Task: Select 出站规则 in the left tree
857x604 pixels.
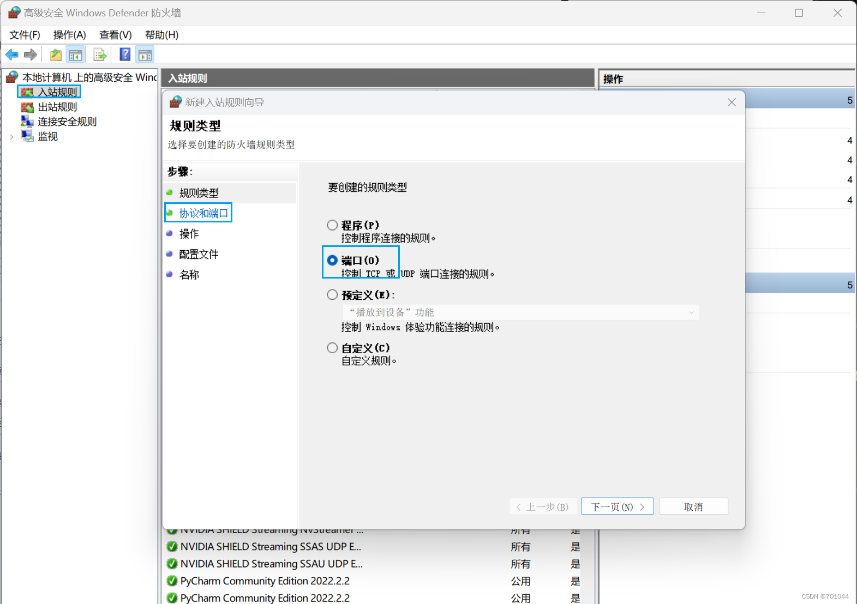Action: click(58, 107)
